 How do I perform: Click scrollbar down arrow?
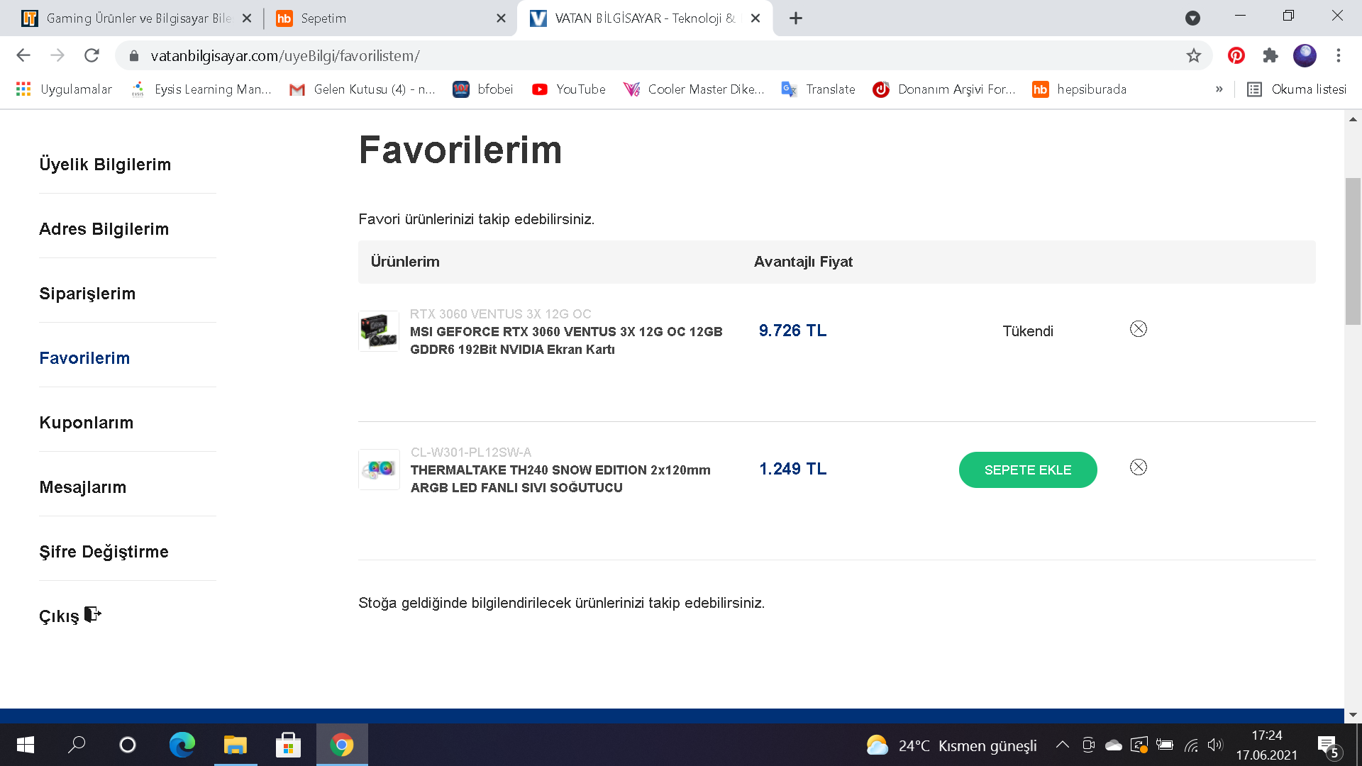point(1353,715)
